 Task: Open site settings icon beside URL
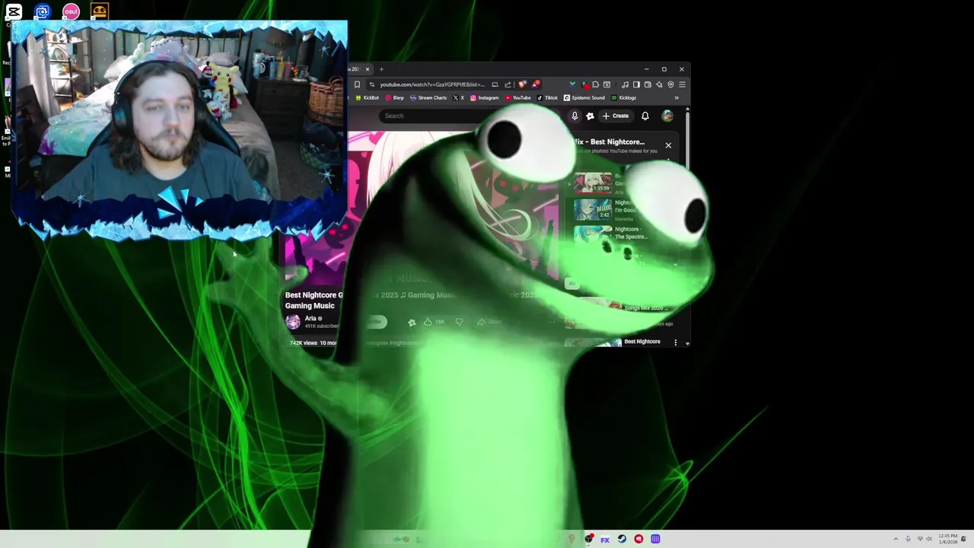(372, 84)
